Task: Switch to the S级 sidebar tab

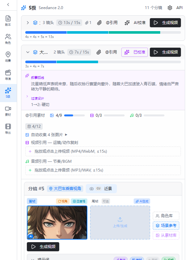Action: (8, 93)
